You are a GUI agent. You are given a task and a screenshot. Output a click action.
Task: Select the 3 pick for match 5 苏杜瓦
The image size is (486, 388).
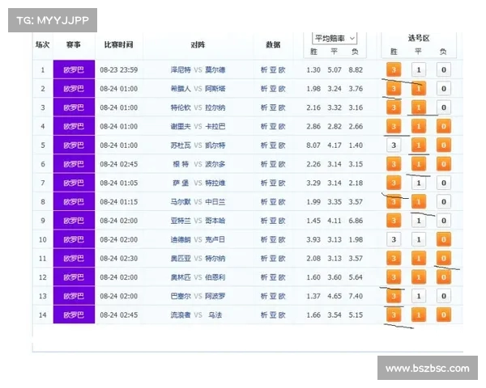point(394,145)
